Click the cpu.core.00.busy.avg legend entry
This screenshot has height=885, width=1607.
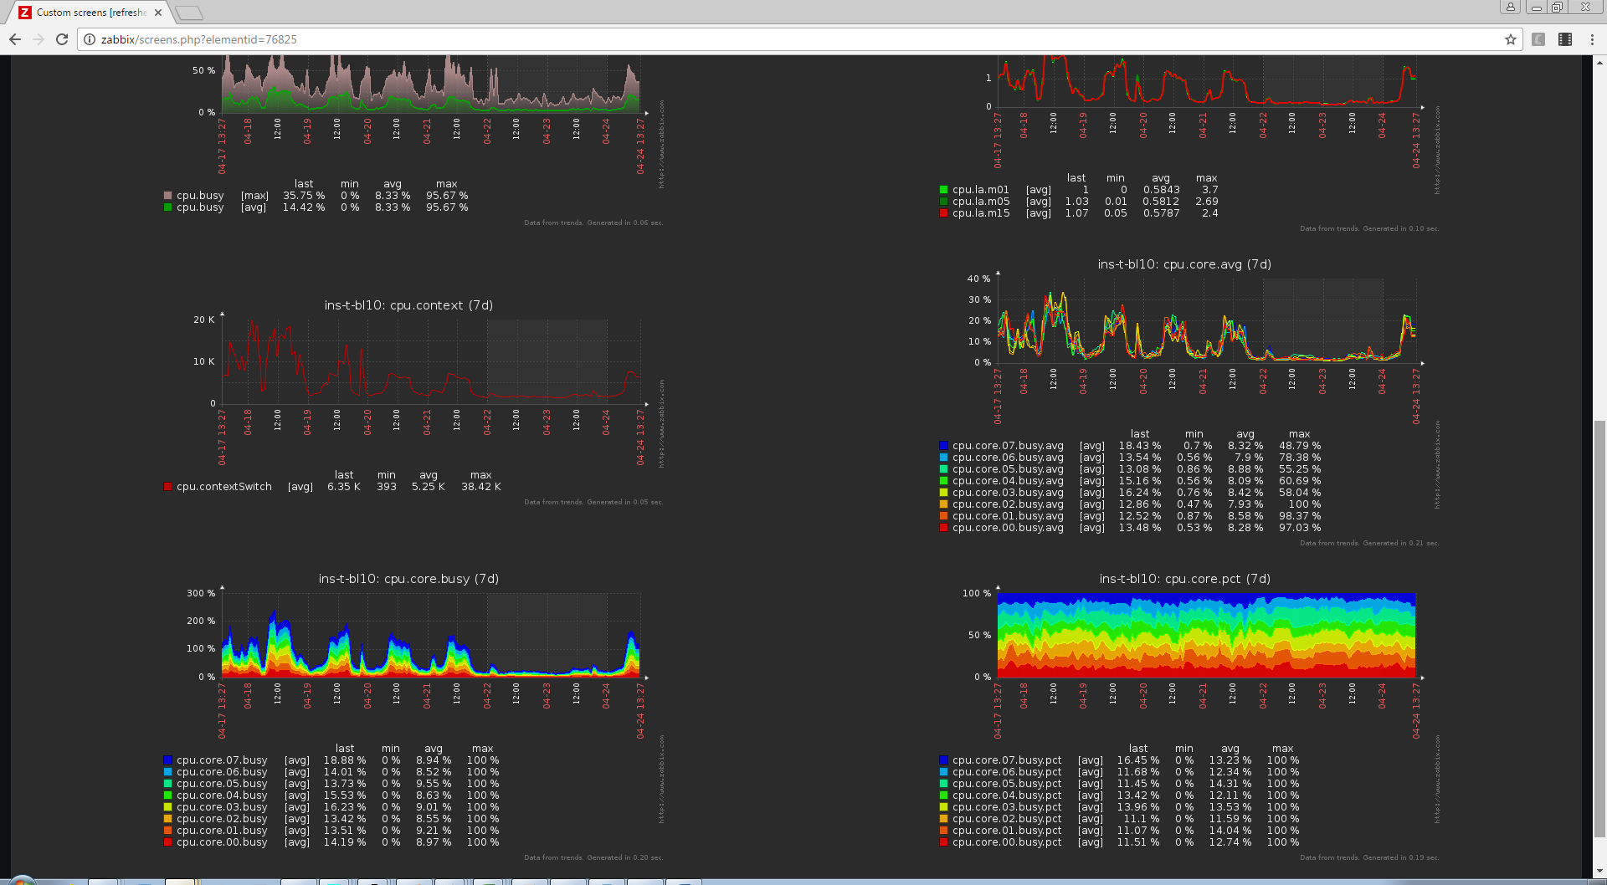coord(1008,528)
